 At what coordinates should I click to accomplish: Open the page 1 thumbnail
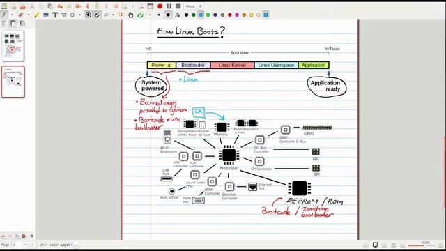13,46
